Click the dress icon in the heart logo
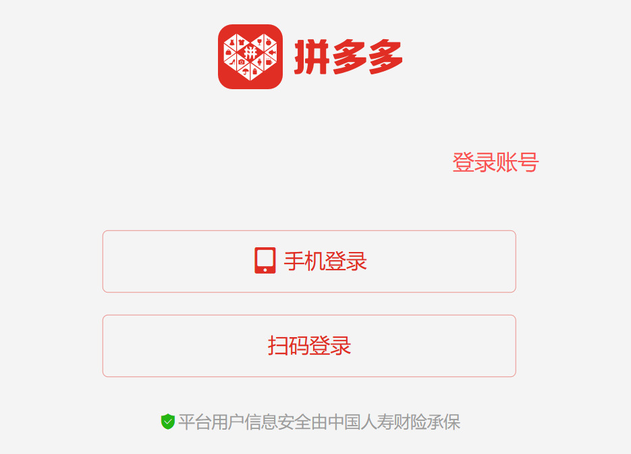Image resolution: width=631 pixels, height=454 pixels. click(231, 42)
